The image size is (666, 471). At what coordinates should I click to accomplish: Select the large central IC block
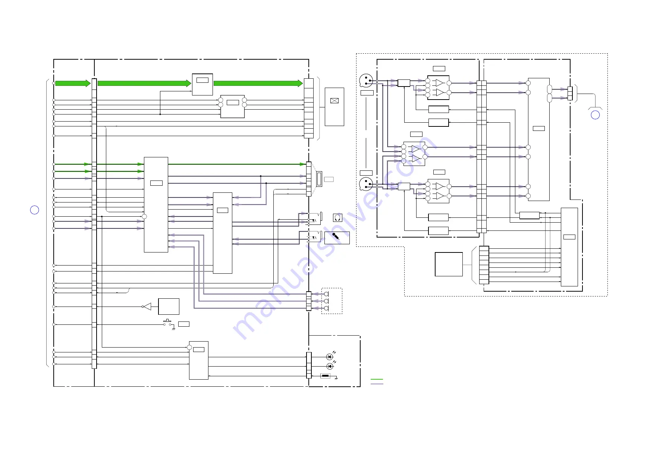point(156,205)
